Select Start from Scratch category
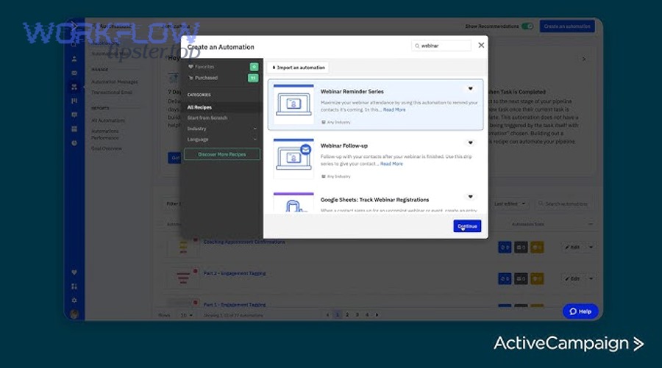 tap(207, 118)
